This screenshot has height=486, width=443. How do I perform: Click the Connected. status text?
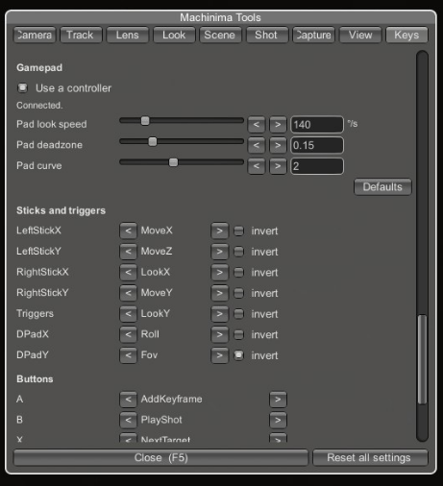(39, 106)
